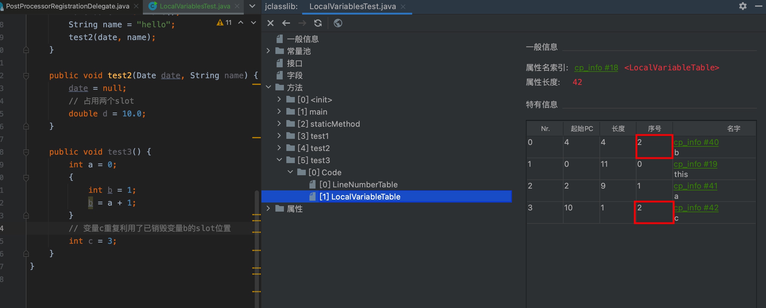766x308 pixels.
Task: Toggle code fold marker beside test2 method
Action: point(26,75)
